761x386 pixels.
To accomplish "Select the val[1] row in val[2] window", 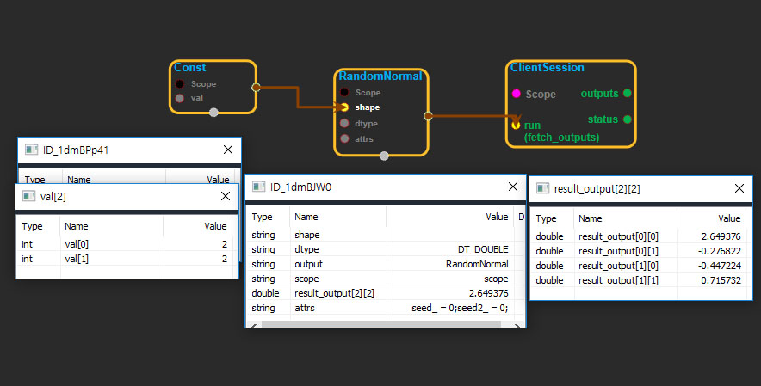I will (126, 258).
